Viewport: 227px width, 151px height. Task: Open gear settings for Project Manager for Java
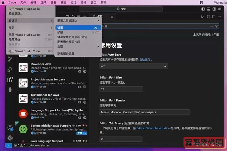[85, 87]
